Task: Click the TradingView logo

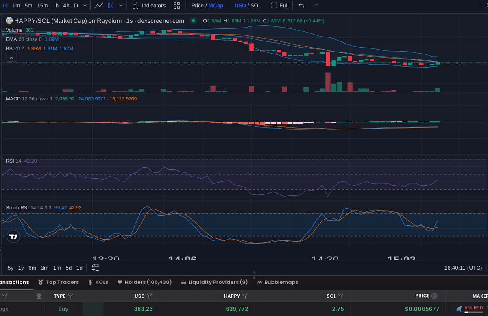Action: pos(13,236)
